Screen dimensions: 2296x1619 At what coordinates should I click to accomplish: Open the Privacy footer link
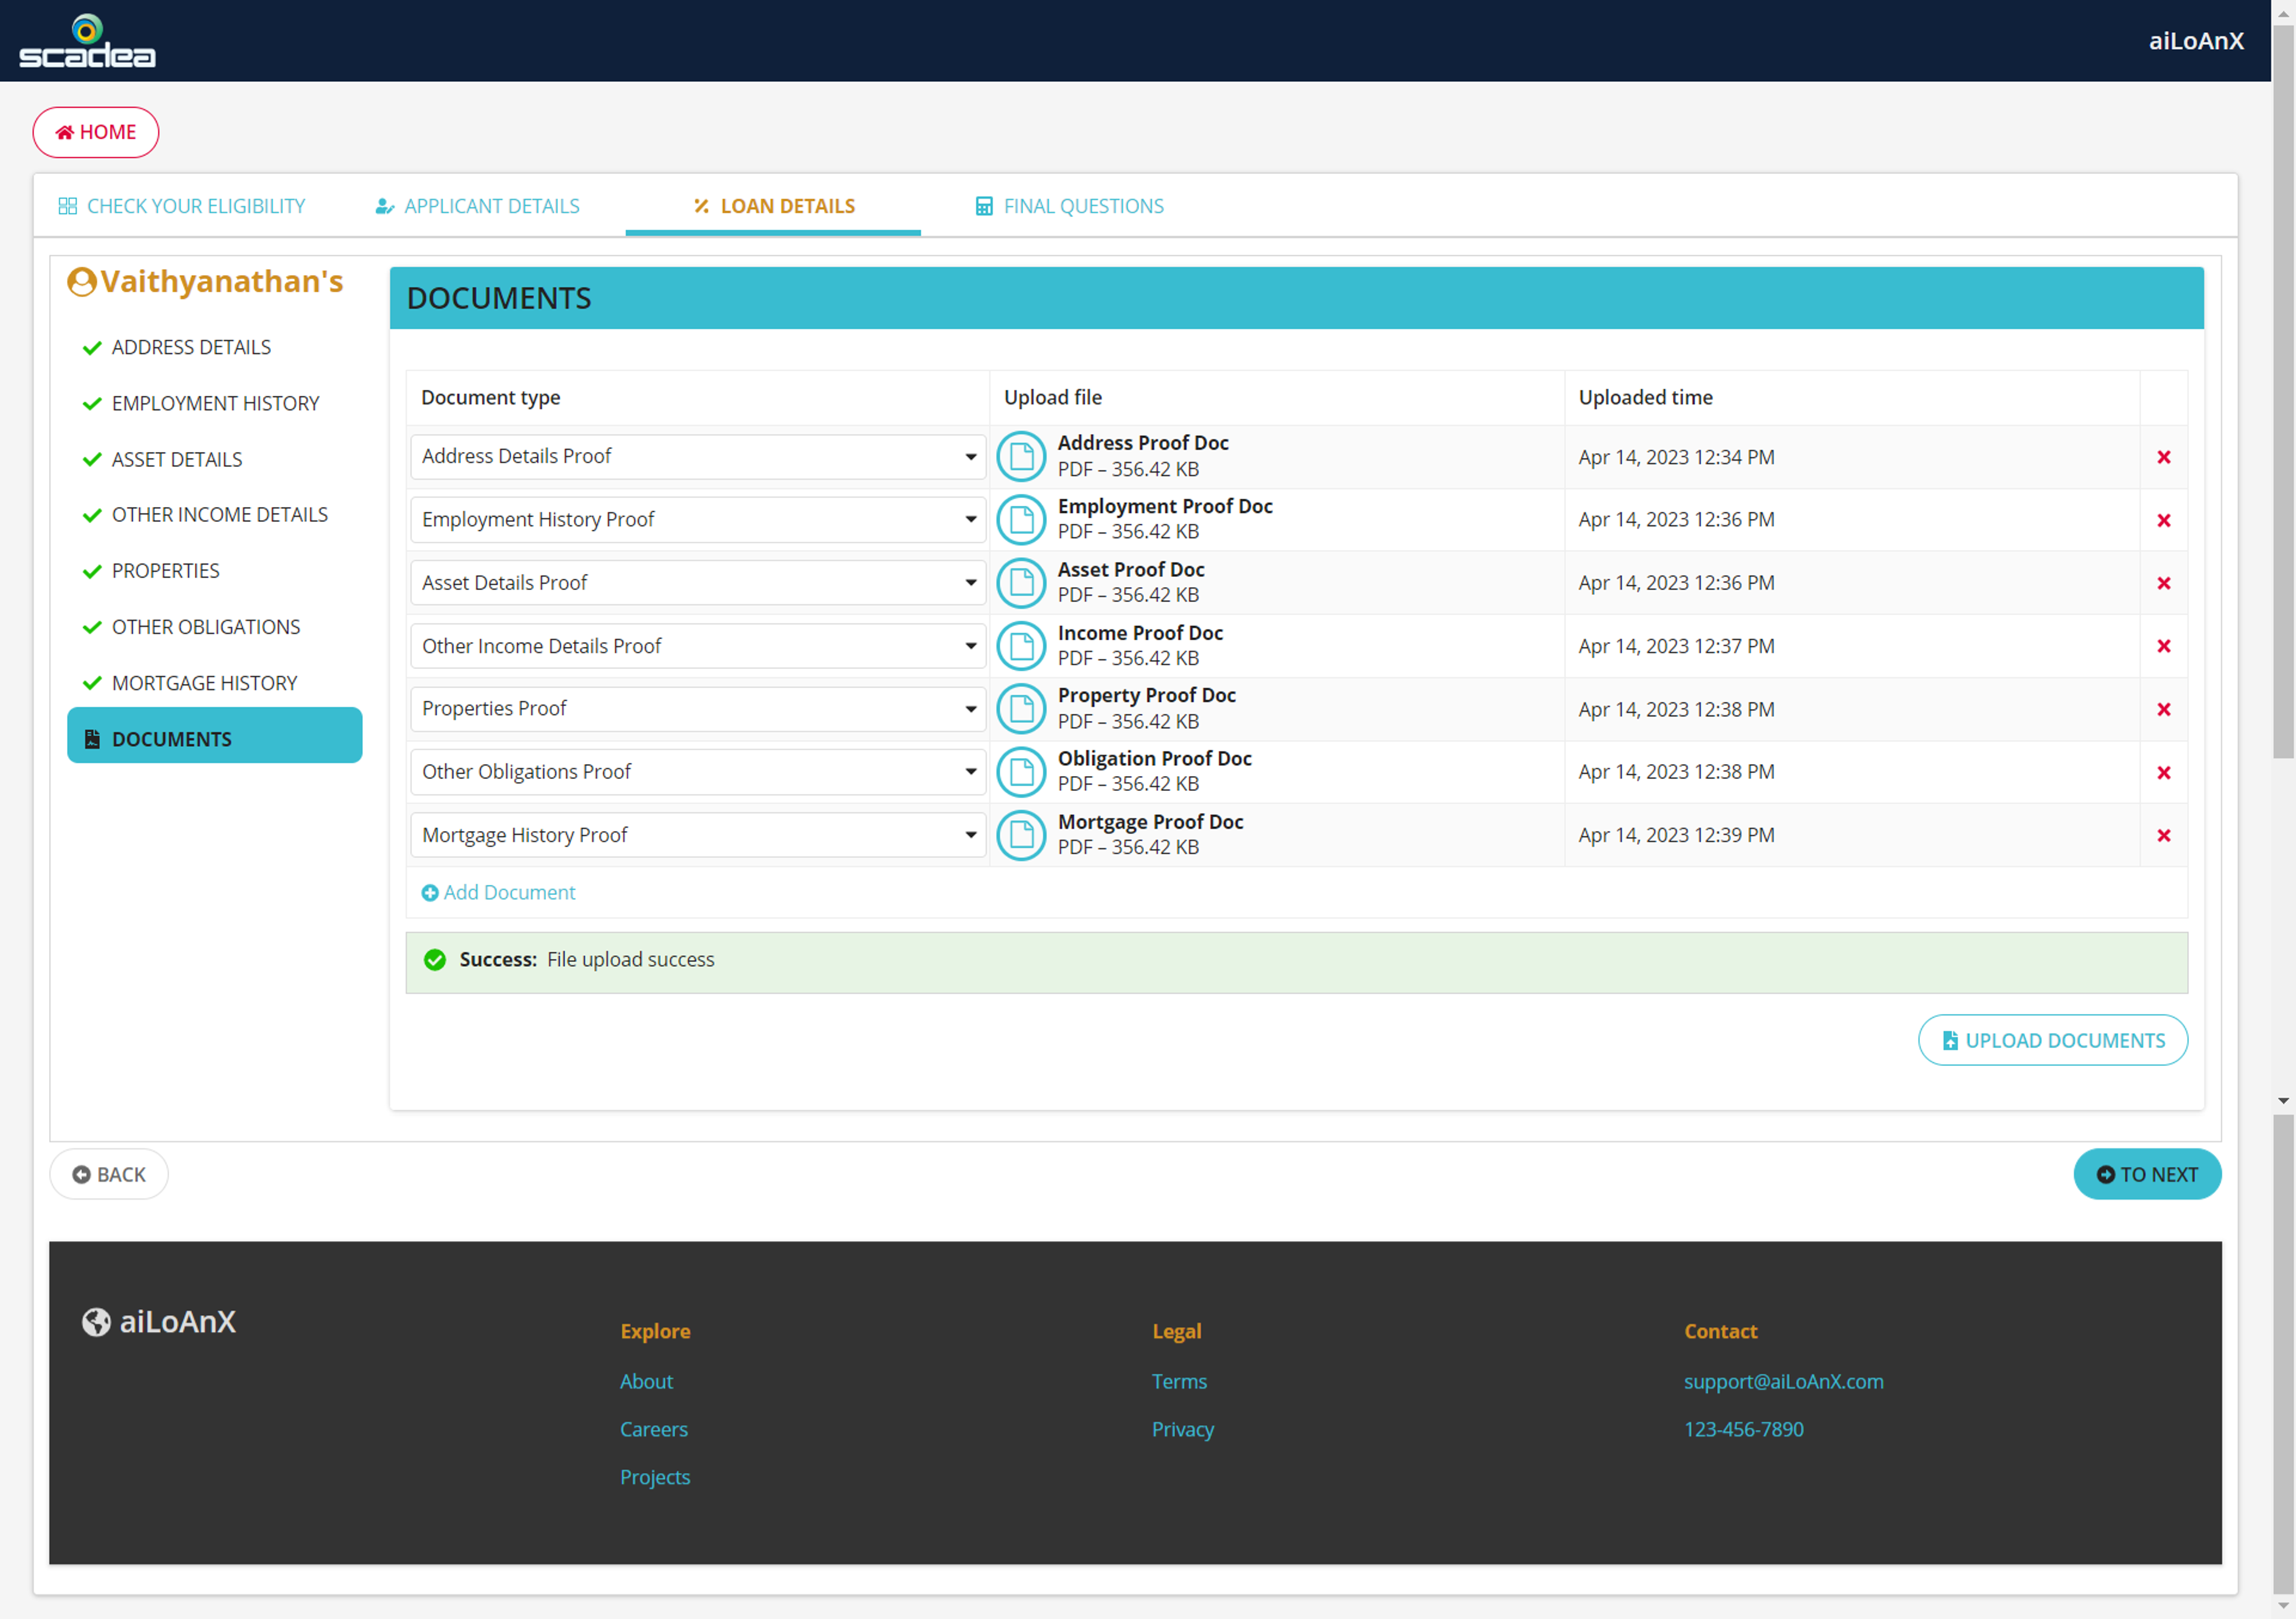pyautogui.click(x=1183, y=1430)
